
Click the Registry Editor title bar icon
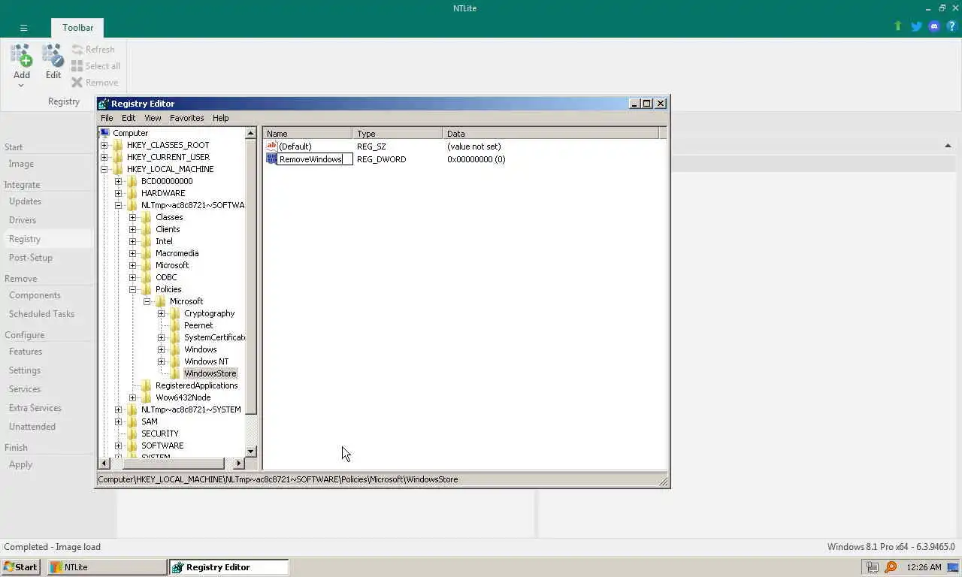click(x=104, y=104)
